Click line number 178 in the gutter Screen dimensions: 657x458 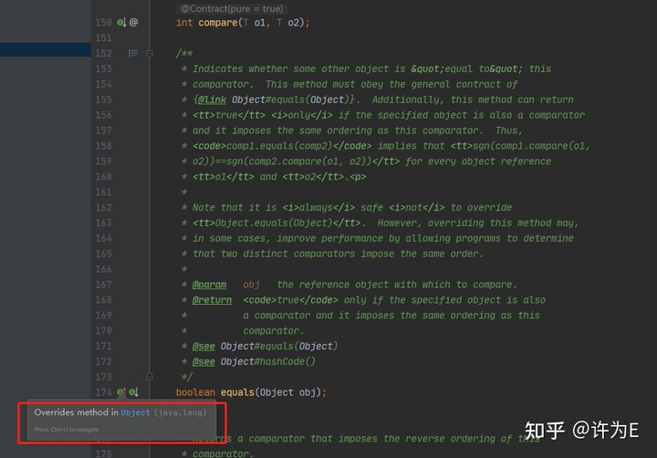(103, 453)
